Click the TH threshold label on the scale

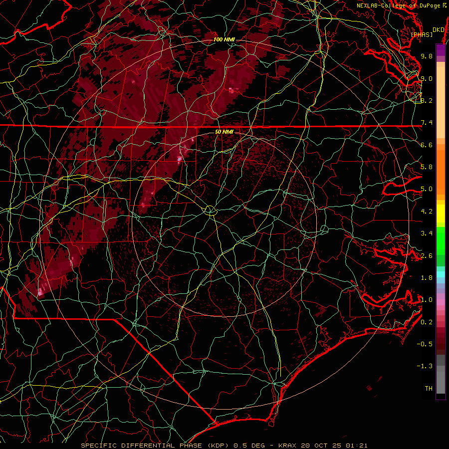click(x=429, y=389)
